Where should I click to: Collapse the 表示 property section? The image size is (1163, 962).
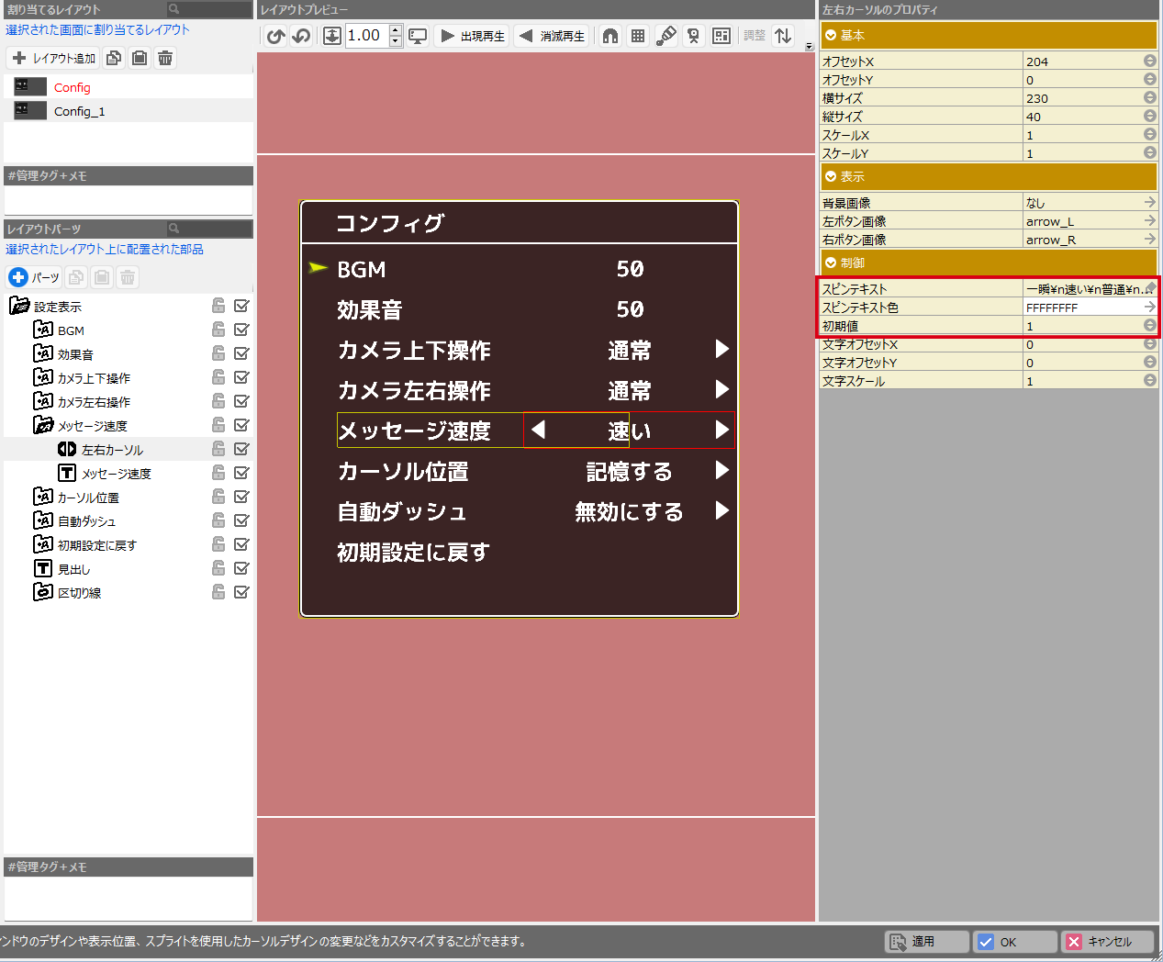(x=831, y=176)
